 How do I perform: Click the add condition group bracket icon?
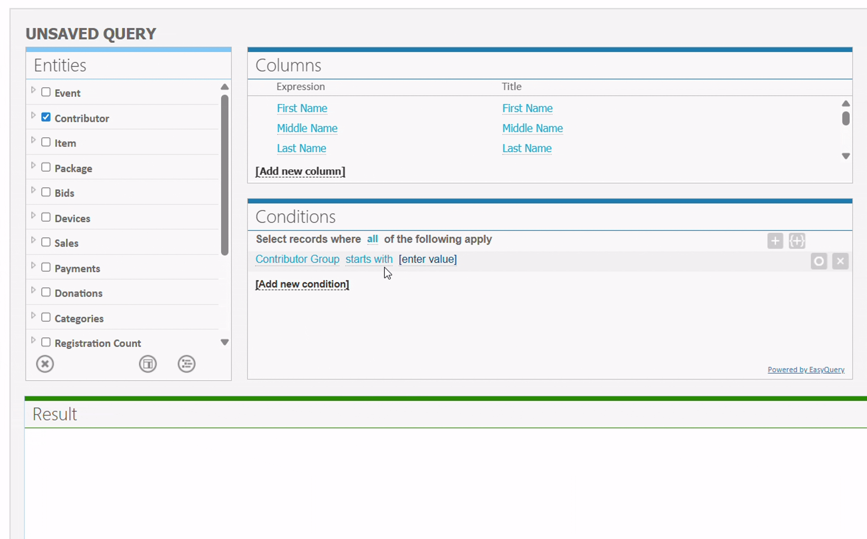tap(797, 241)
